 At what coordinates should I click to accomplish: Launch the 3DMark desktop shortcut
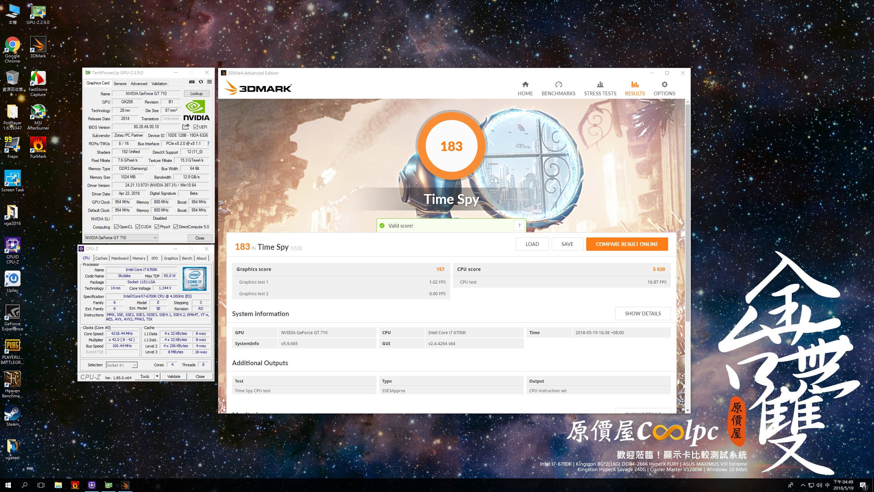point(38,47)
